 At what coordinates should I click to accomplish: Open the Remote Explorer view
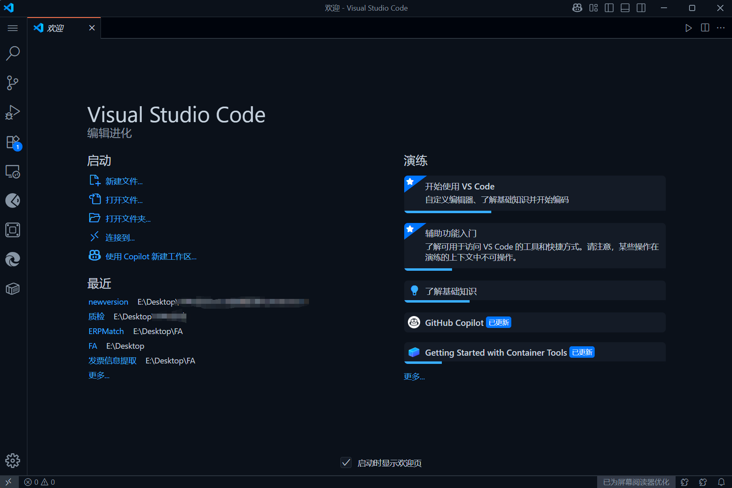(x=13, y=172)
